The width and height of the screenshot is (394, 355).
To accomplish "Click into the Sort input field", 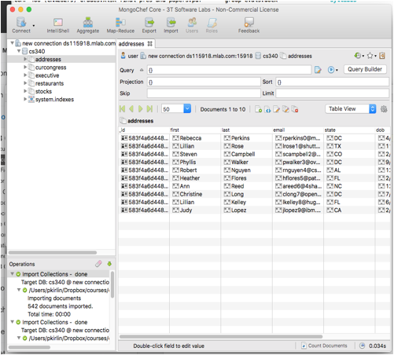I will point(332,82).
